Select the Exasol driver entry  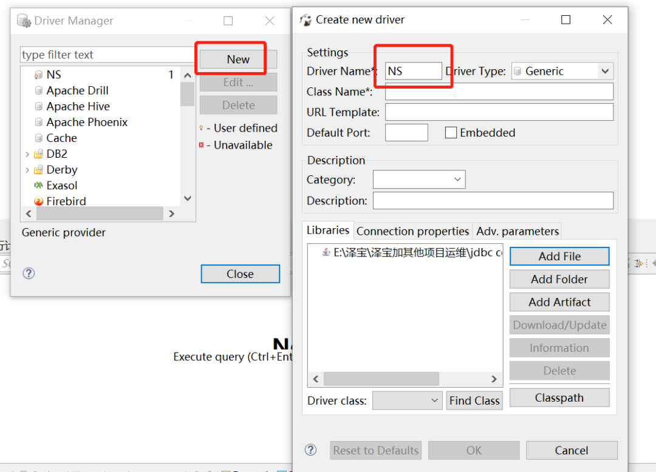(62, 186)
